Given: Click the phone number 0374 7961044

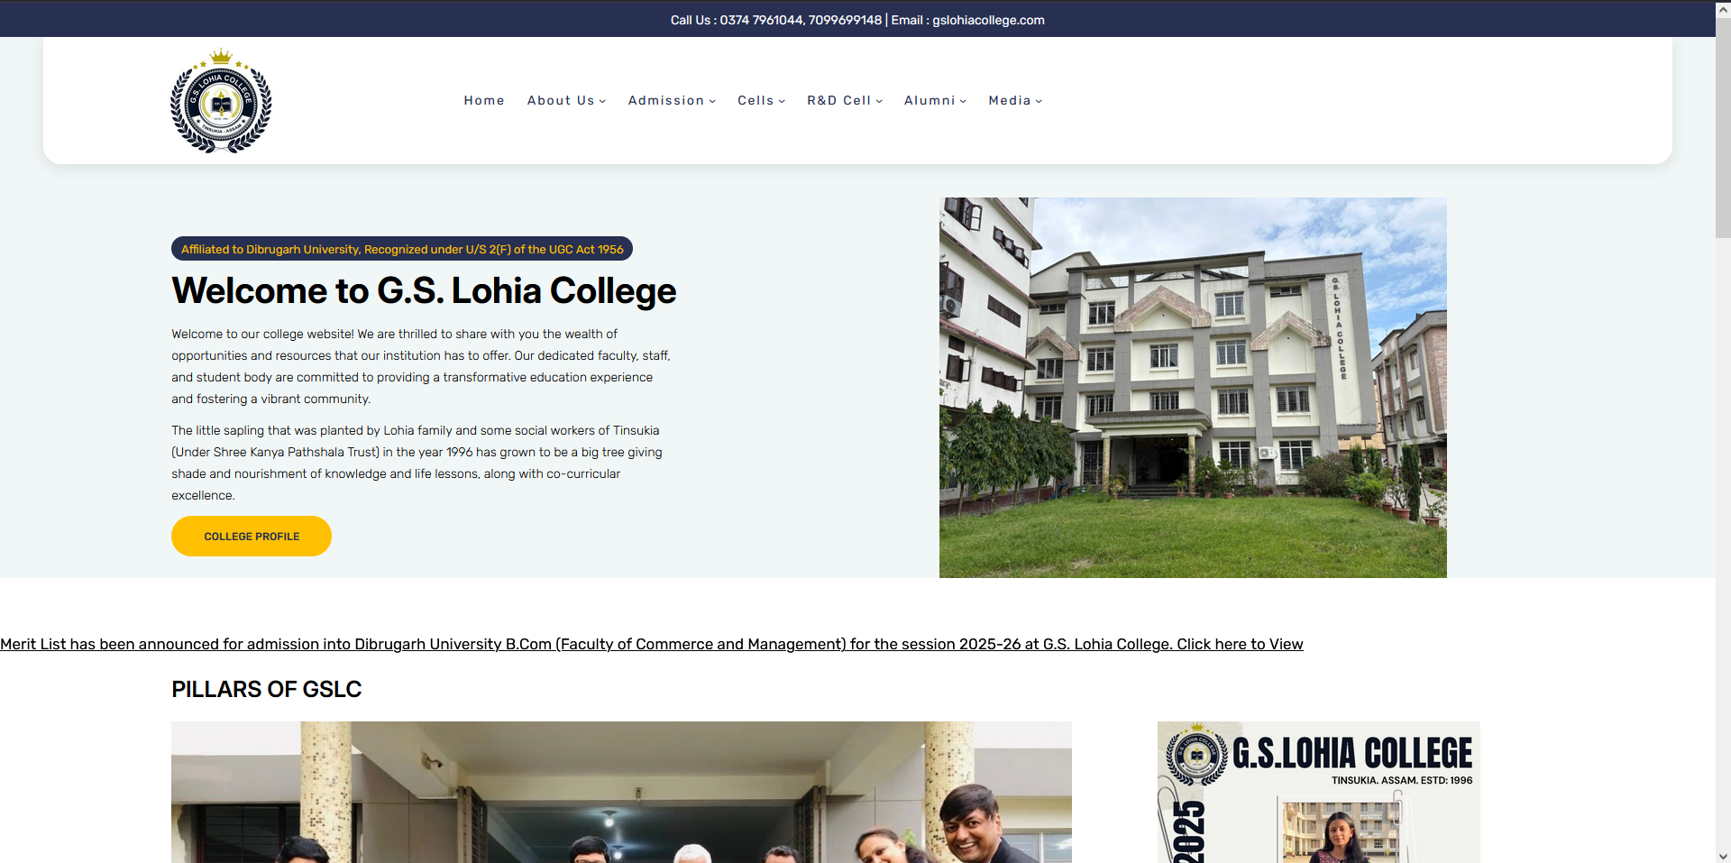Looking at the screenshot, I should 761,20.
